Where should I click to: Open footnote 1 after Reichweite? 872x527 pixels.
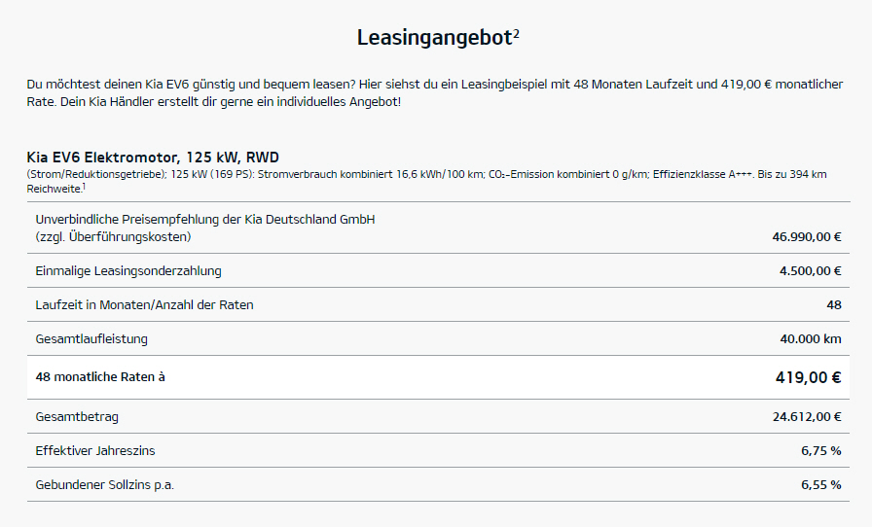coord(85,185)
